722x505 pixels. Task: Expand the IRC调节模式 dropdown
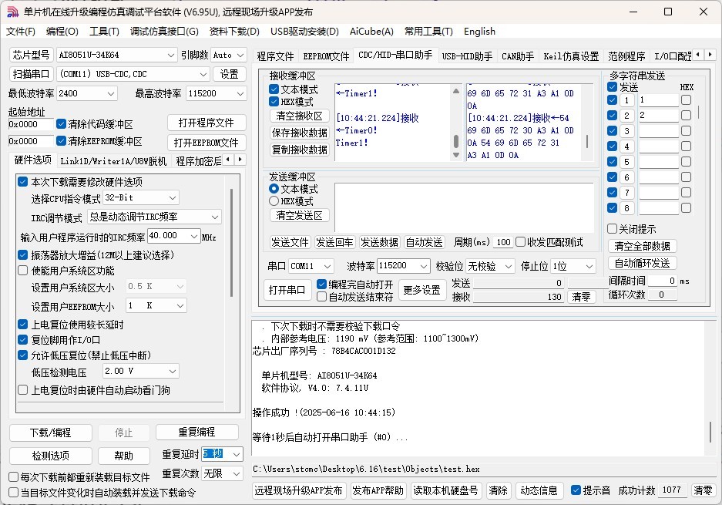click(215, 217)
